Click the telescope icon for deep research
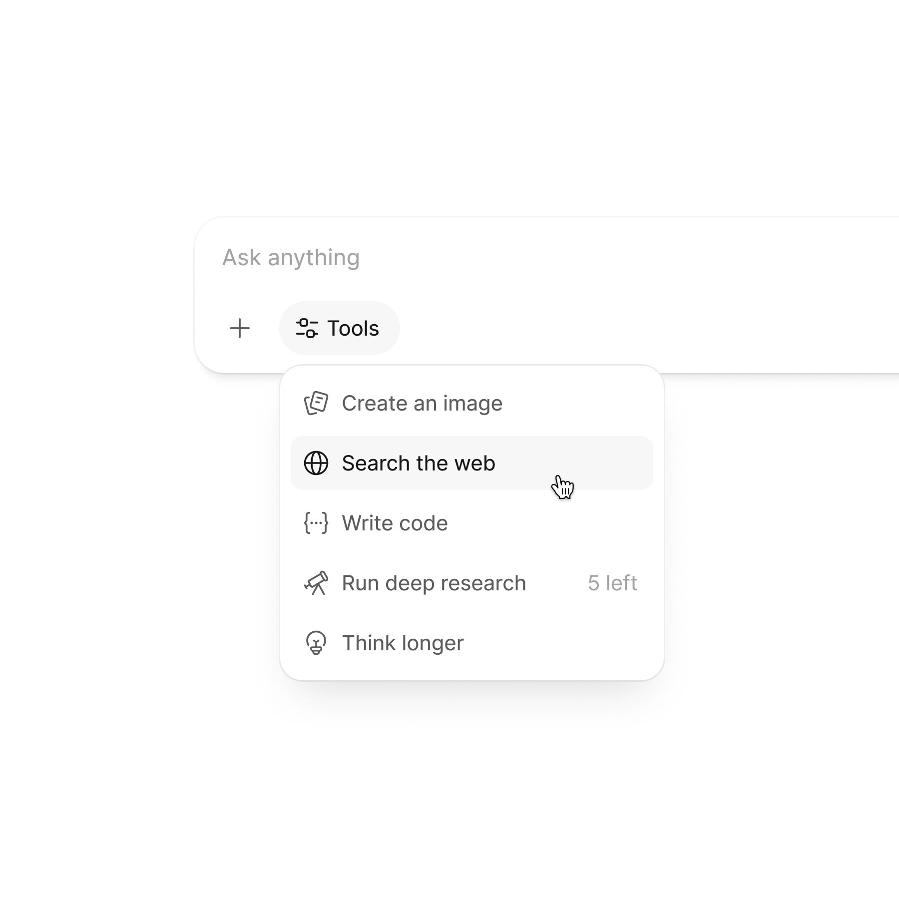Viewport: 899px width, 899px height. tap(316, 583)
